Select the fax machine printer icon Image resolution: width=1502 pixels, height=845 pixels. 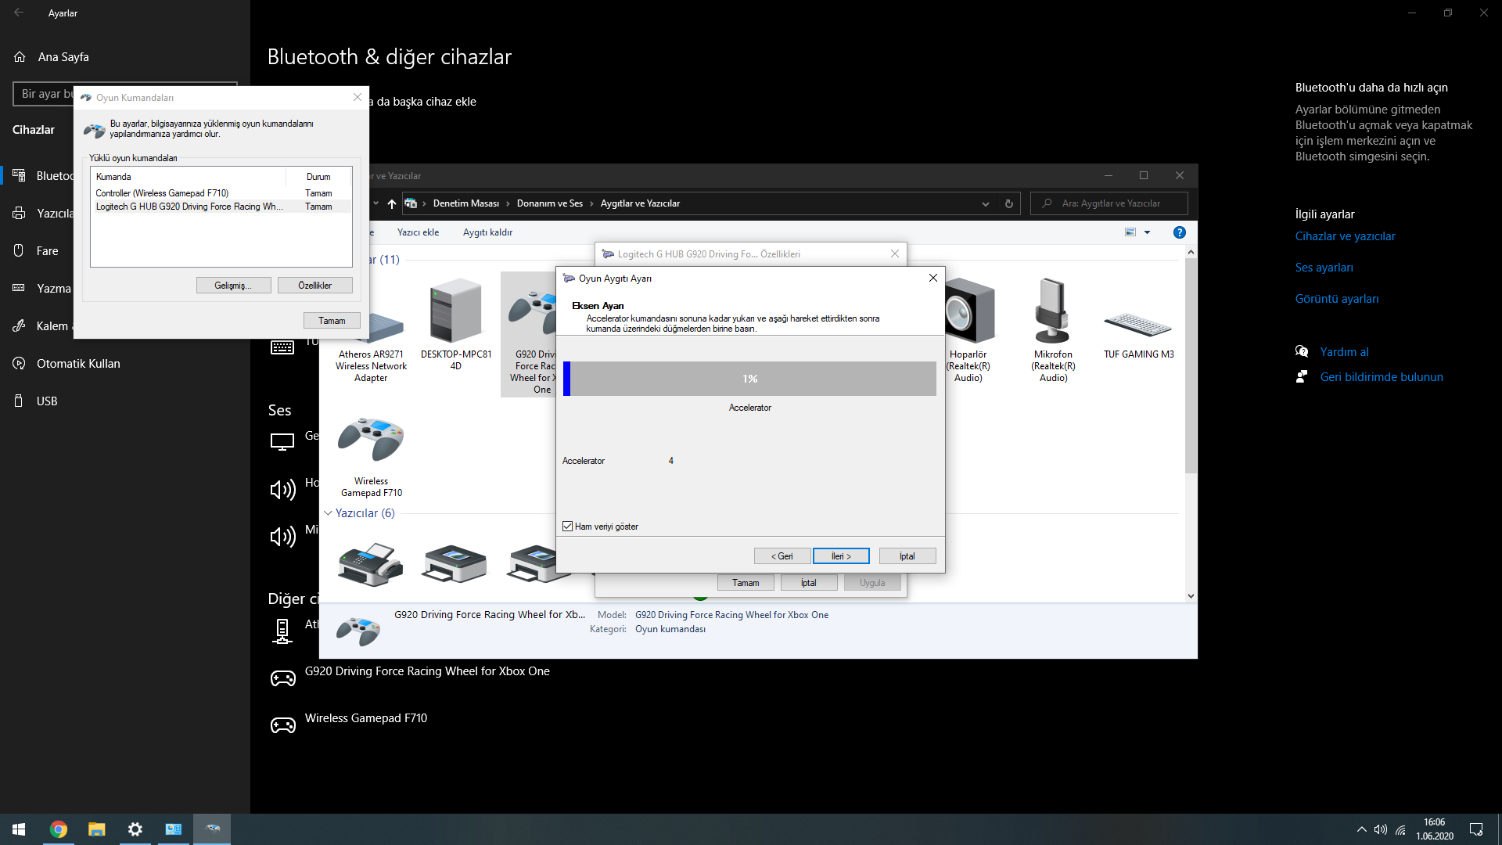point(371,563)
